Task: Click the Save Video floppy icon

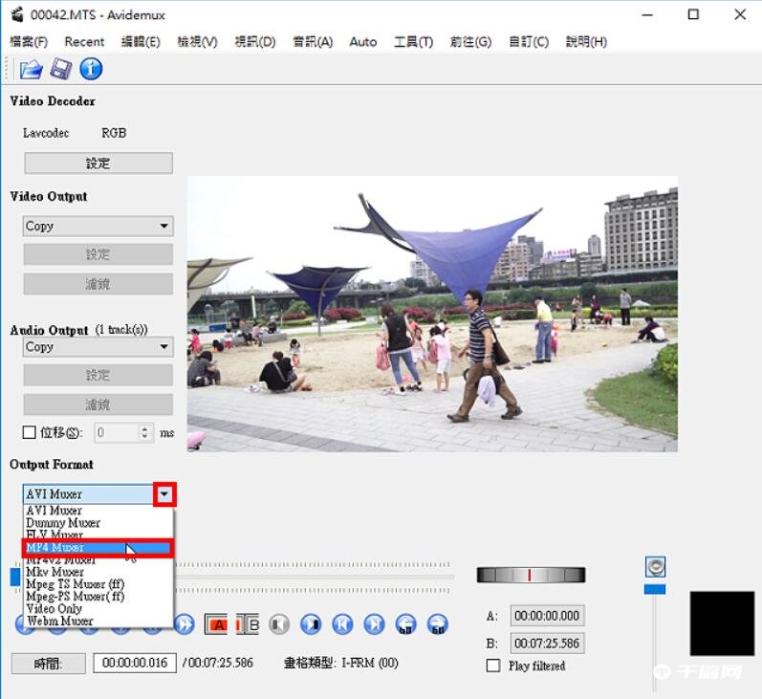Action: (61, 69)
